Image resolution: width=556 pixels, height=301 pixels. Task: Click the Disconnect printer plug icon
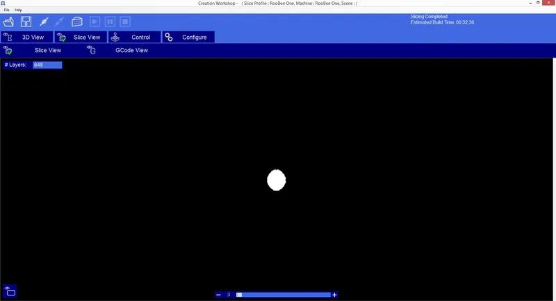(60, 22)
